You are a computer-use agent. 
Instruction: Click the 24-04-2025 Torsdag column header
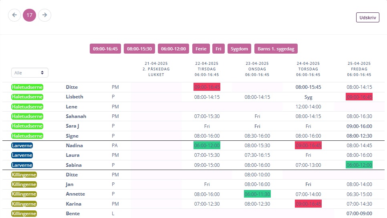pos(308,69)
